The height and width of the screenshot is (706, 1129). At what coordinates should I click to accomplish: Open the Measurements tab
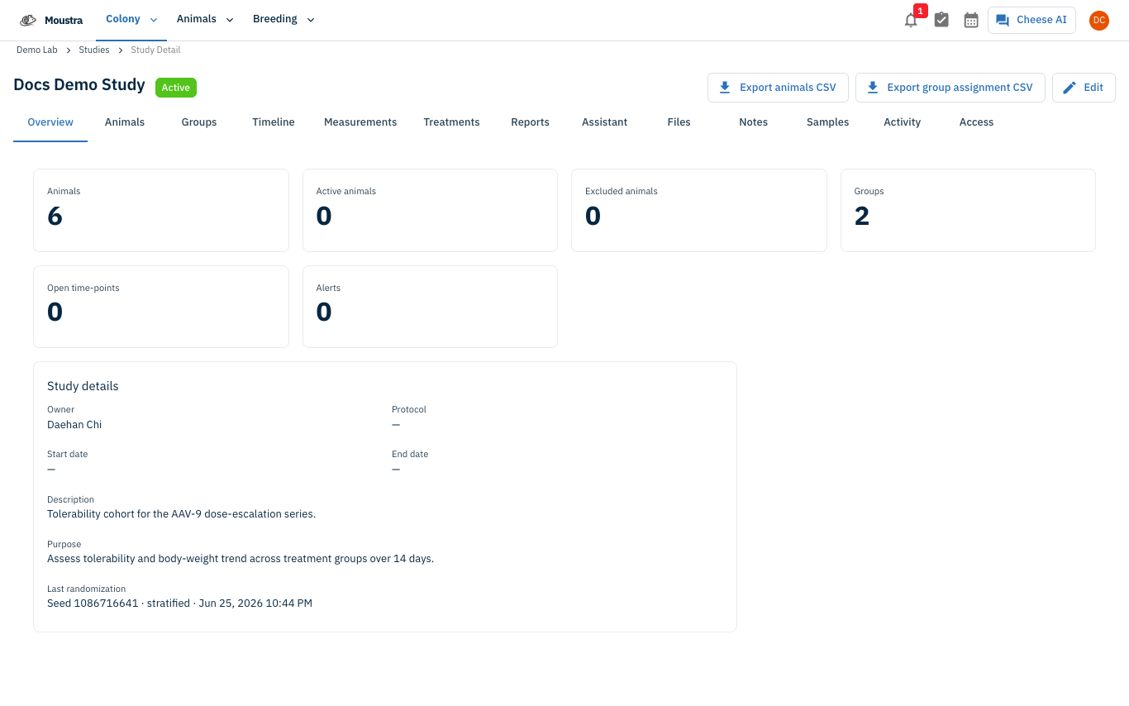[x=360, y=122]
